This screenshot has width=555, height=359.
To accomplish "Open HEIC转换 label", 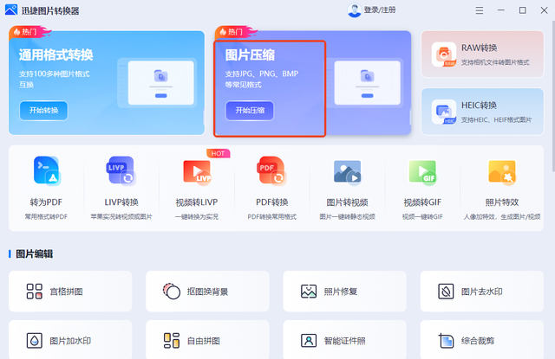I will pos(479,106).
